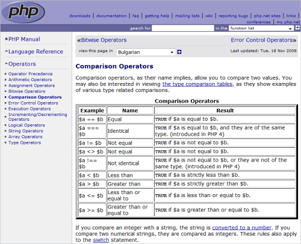Open Operator Precedence page

coord(30,74)
